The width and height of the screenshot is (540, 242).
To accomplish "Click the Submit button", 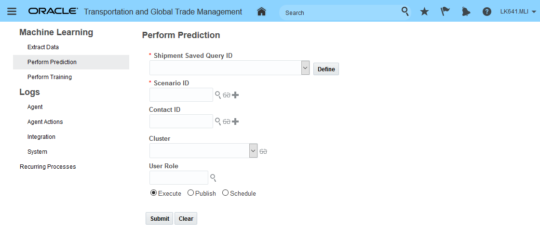I will coord(160,218).
